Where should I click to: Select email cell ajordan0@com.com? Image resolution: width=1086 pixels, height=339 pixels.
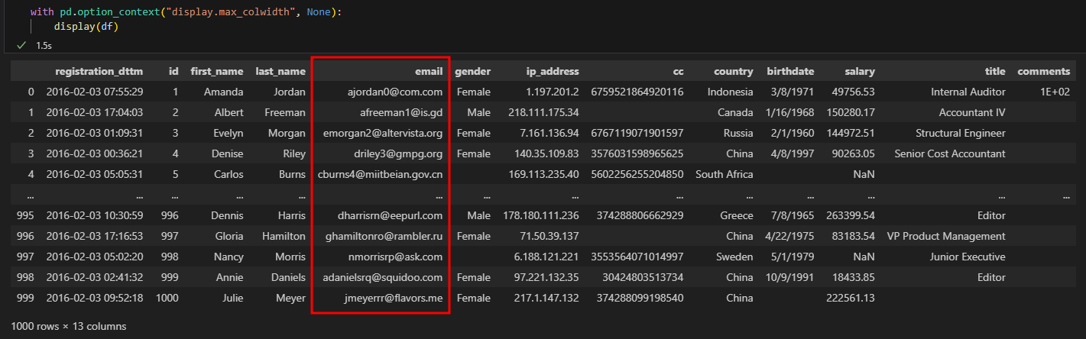point(397,92)
